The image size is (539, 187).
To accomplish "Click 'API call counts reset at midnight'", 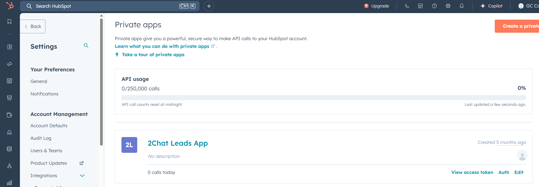I will pos(152,105).
